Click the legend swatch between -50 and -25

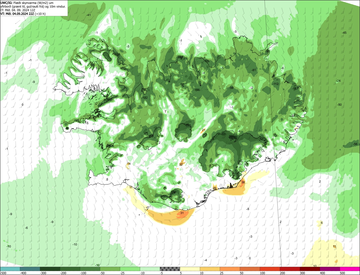[110, 269]
